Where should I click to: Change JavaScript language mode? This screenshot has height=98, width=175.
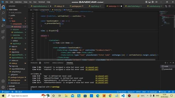coord(152,92)
